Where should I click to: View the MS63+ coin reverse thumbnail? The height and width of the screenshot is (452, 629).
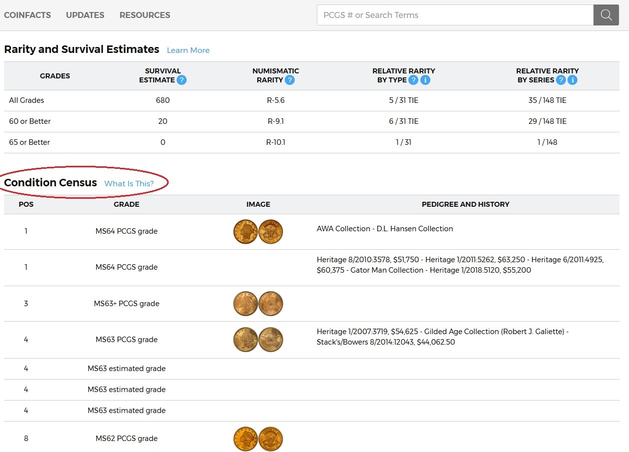(x=271, y=304)
